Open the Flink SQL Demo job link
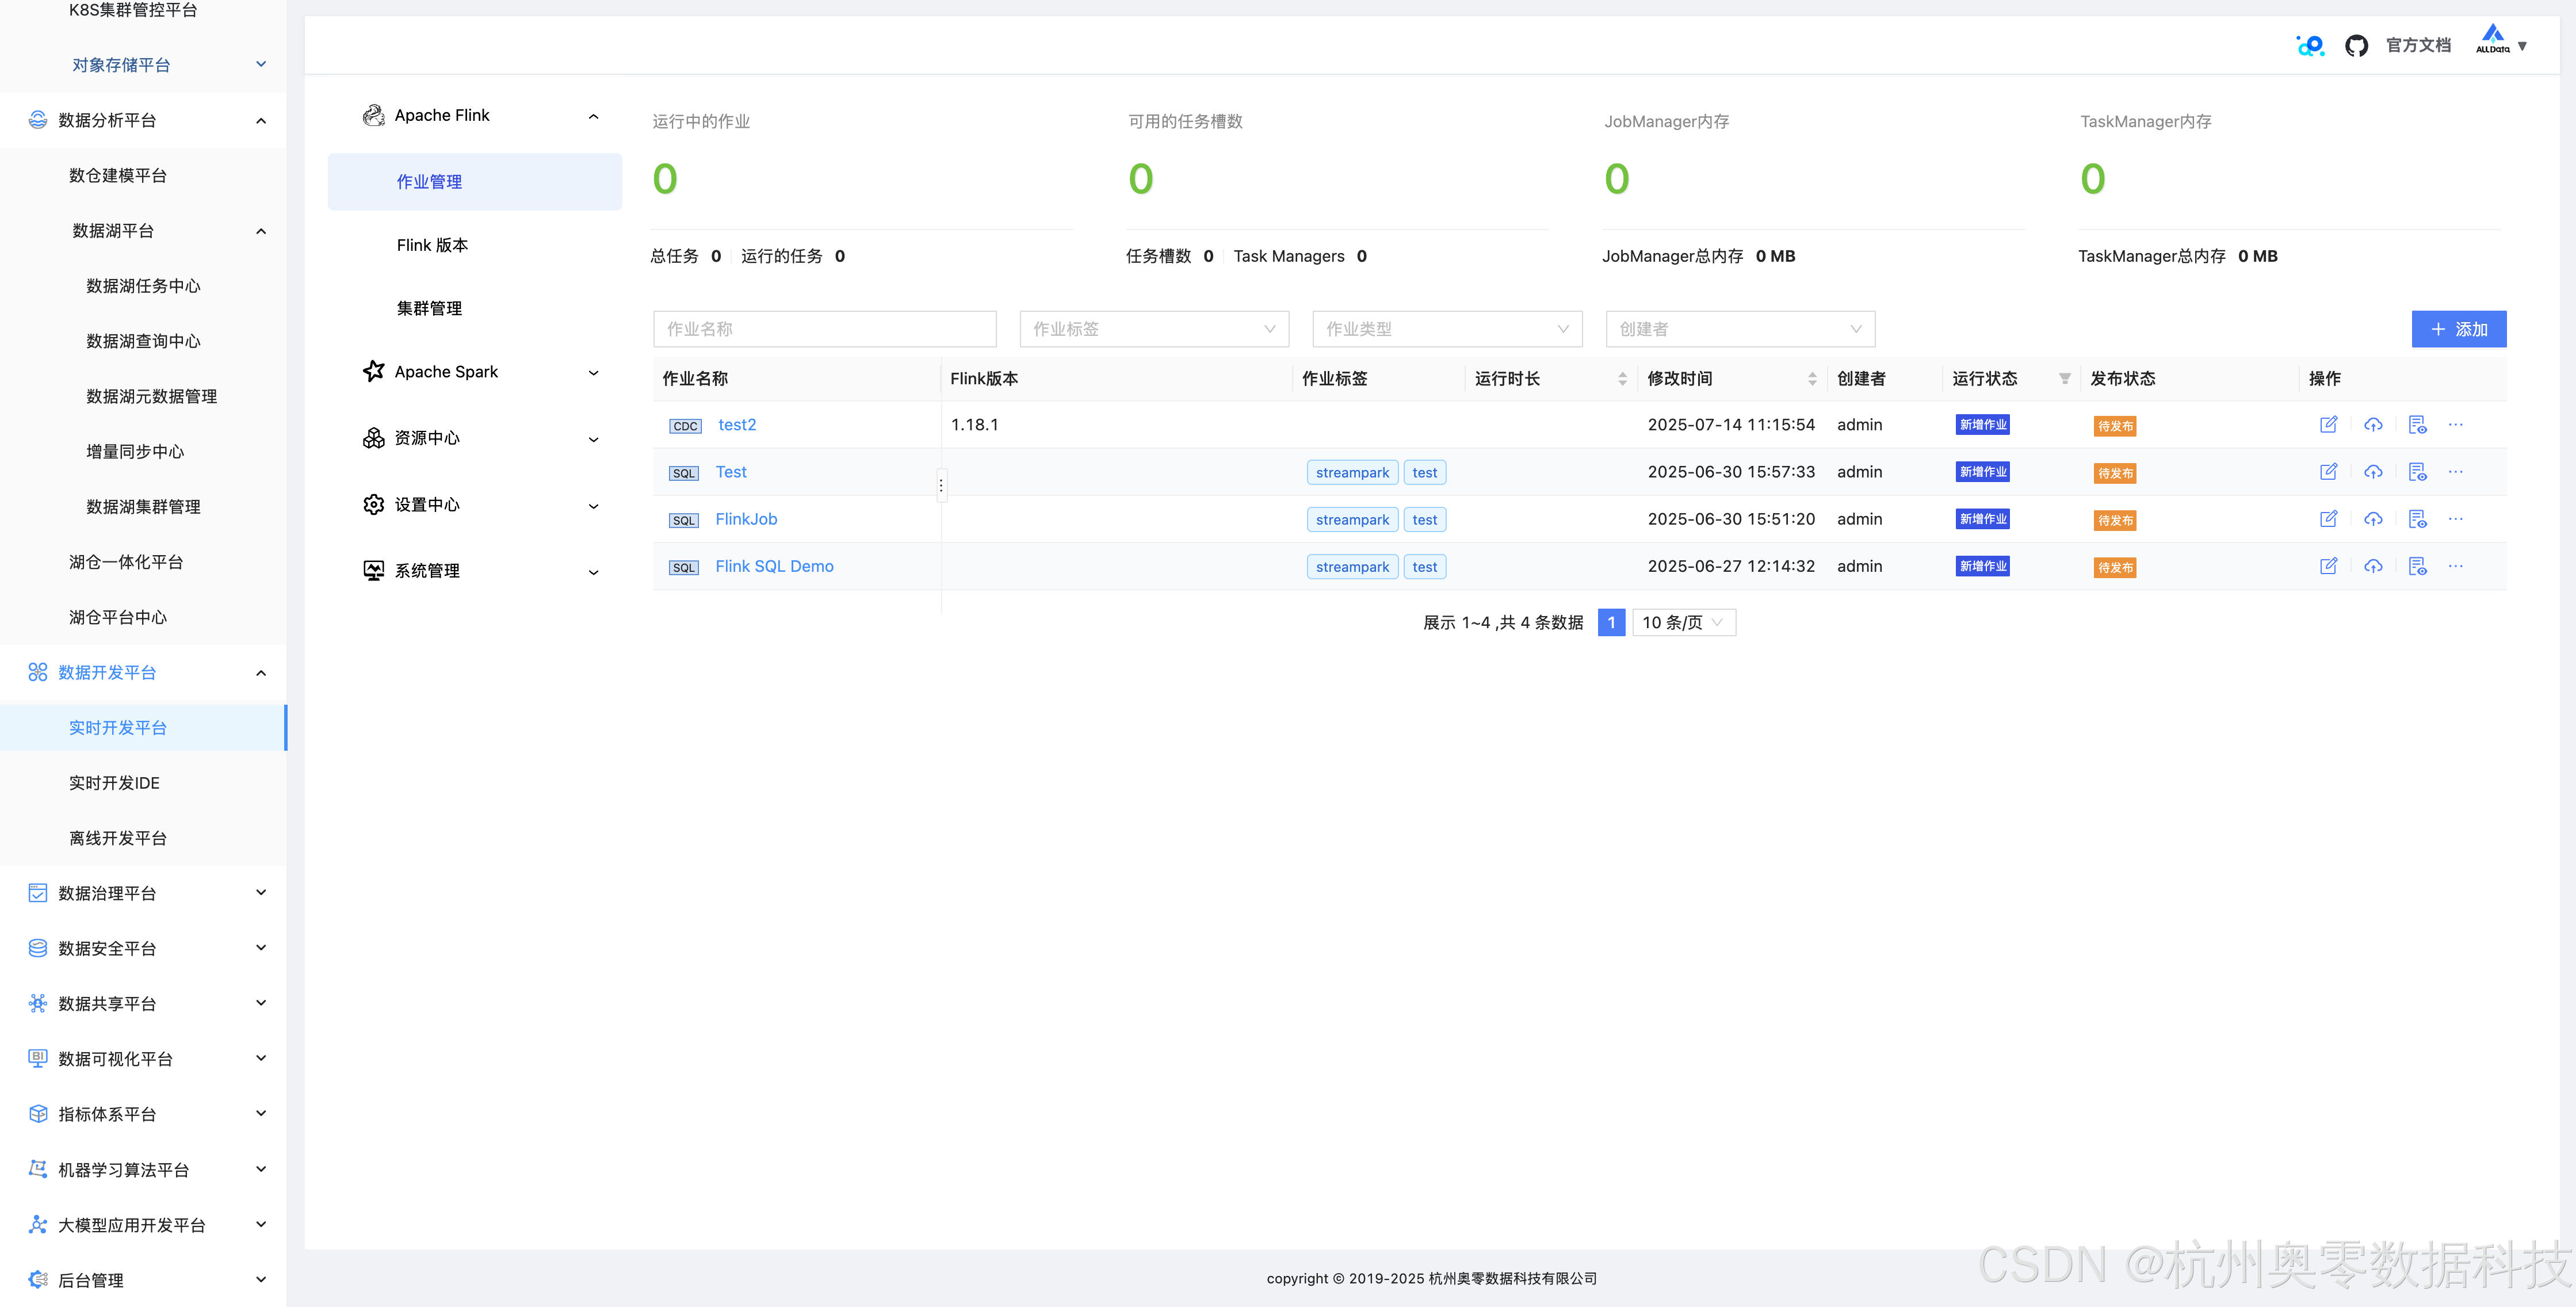The width and height of the screenshot is (2576, 1307). [774, 566]
